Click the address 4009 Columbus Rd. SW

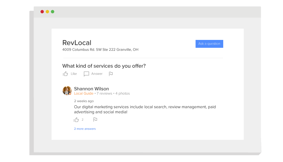coord(100,49)
